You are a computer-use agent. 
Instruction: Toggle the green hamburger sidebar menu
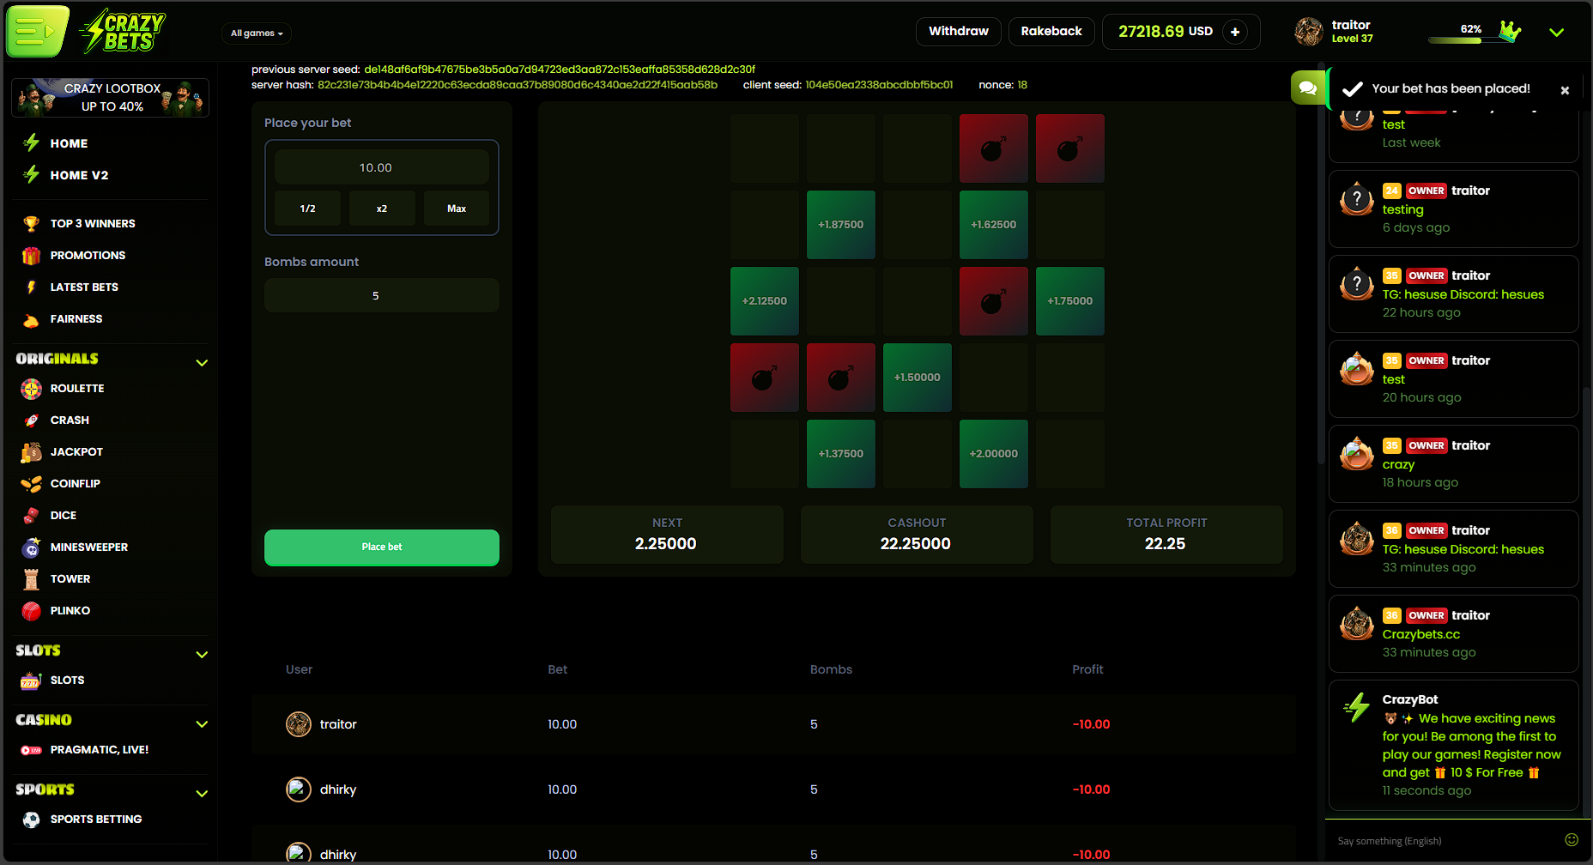(37, 32)
